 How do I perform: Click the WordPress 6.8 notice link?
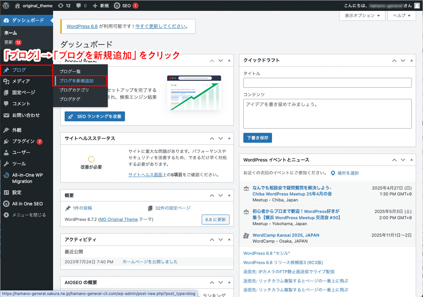(x=82, y=26)
